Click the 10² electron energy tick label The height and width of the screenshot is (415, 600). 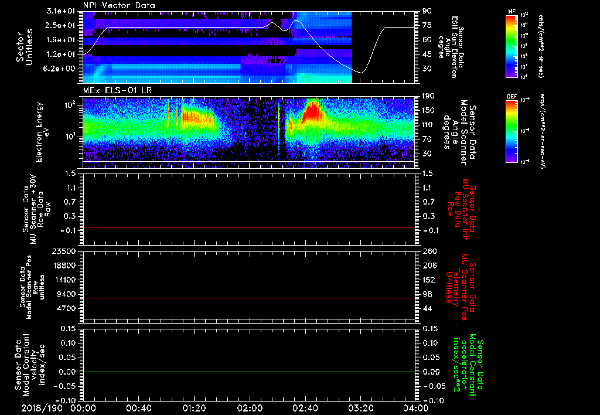70,105
